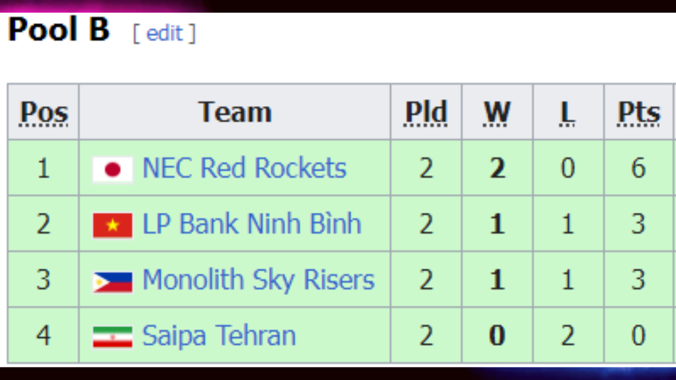Click position number 1 in first row

pos(43,169)
